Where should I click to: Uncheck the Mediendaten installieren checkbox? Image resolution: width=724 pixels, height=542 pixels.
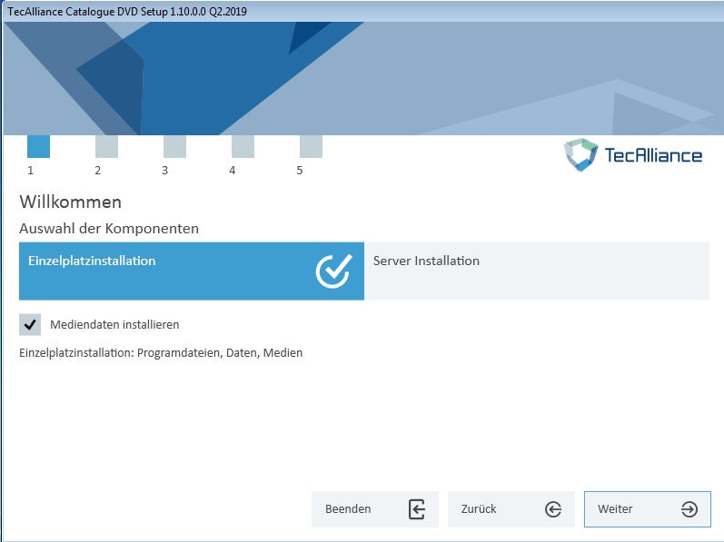click(30, 325)
